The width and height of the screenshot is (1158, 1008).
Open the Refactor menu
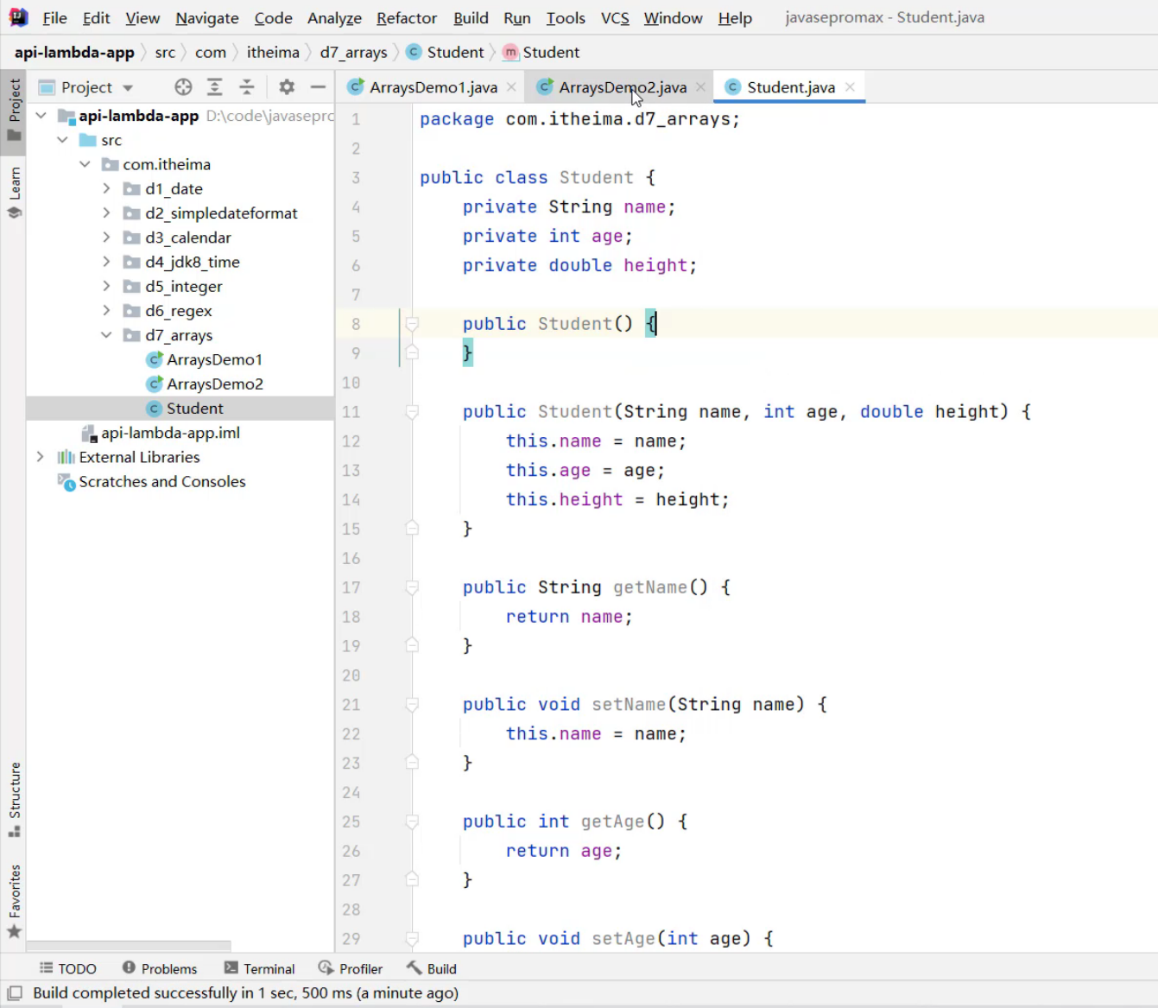406,18
